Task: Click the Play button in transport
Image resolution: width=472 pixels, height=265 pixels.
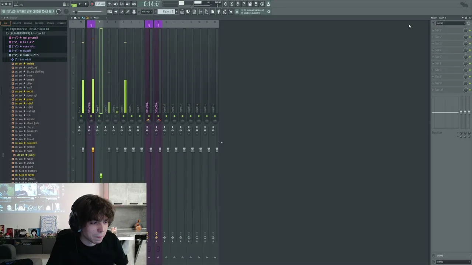Action: 80,4
